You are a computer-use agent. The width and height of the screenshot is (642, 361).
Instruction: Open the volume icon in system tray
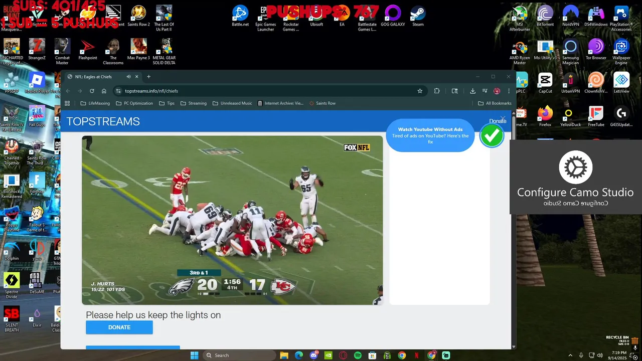(x=601, y=355)
